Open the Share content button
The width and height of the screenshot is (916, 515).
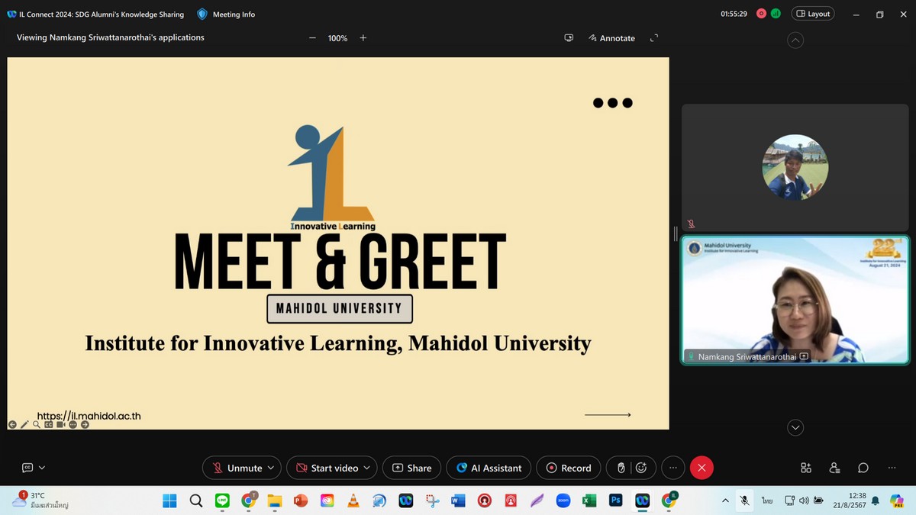coord(411,468)
